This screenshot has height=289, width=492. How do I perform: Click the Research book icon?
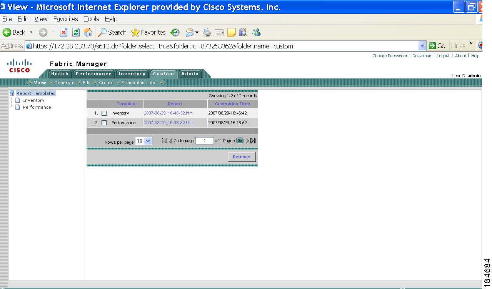(243, 33)
